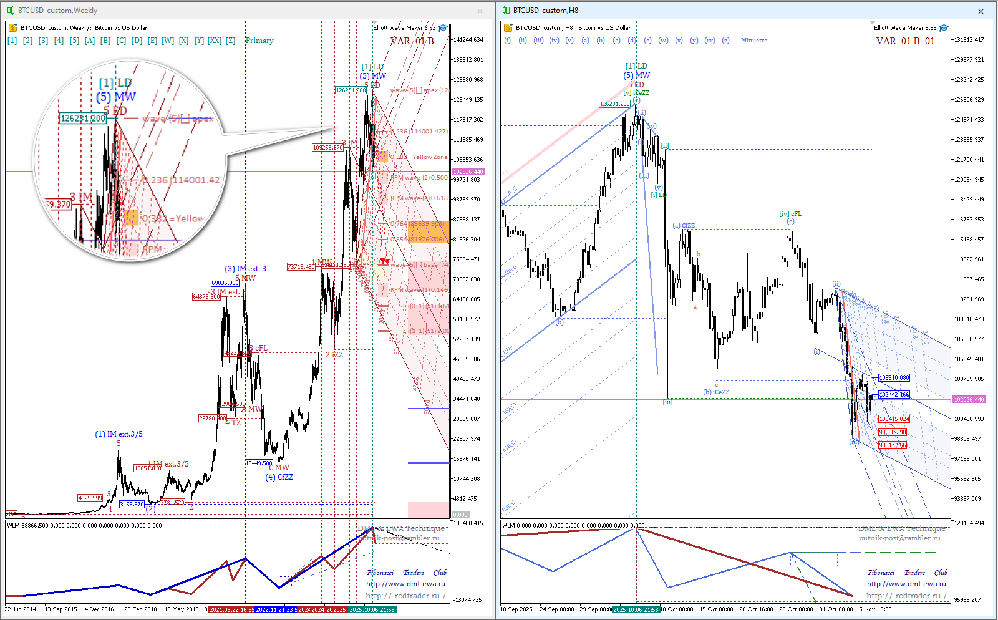Select the 2025.10.06 21:58 time marker in Weekly chart

click(x=372, y=609)
